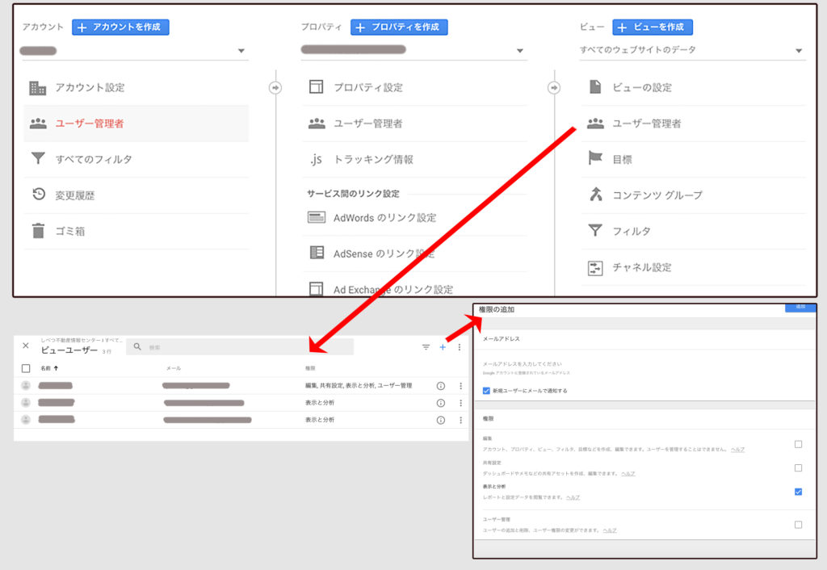Open すべてのウェブサイトのデータ view dropdown
Screen dimensions: 827x570
(798, 51)
